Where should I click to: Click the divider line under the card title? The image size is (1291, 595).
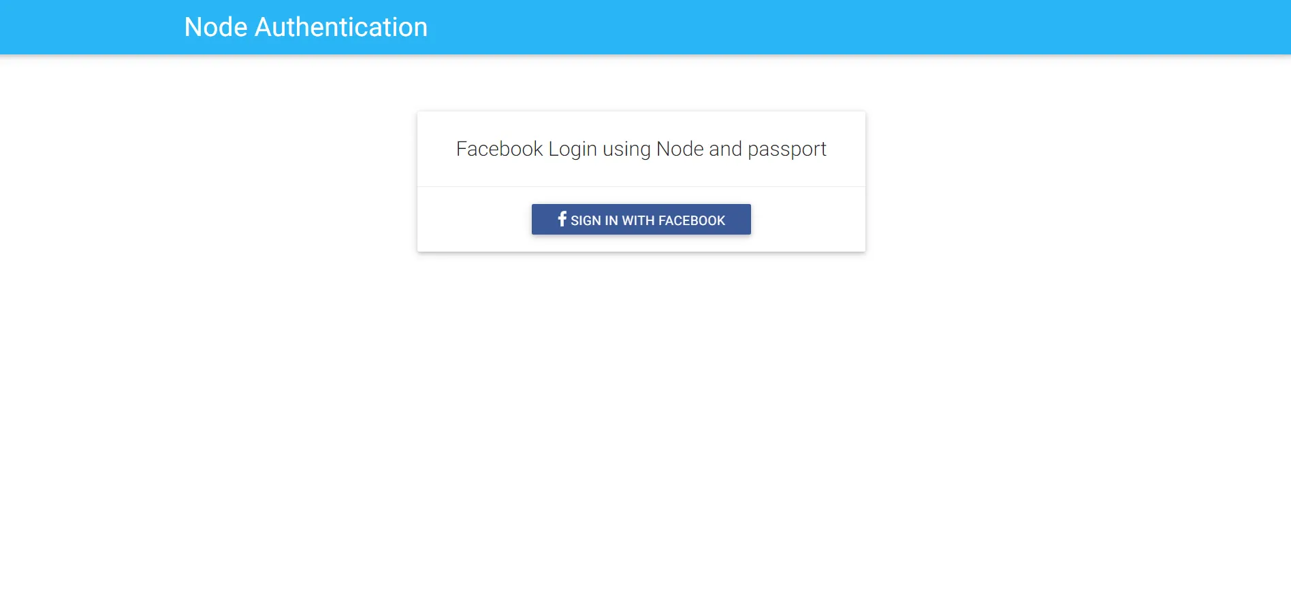tap(641, 186)
